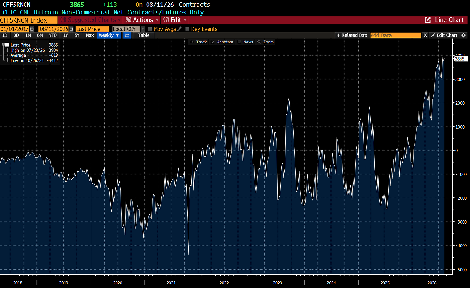Open the Suggested Charts menu
This screenshot has width=470, height=288.
90,20
